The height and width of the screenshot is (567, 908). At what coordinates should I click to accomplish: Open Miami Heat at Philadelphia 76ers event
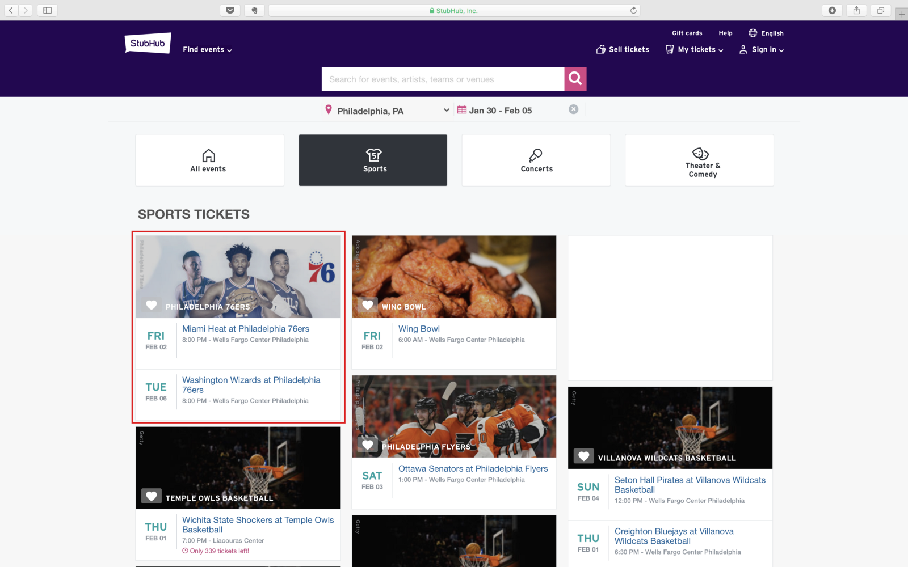246,329
